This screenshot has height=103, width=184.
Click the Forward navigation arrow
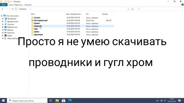[x=7, y=9]
